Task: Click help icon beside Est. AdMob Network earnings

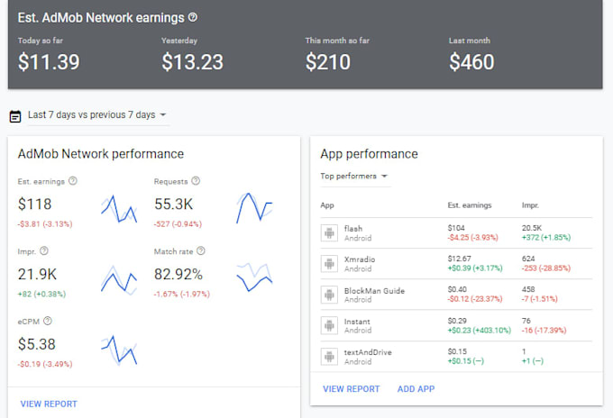Action: [x=193, y=17]
